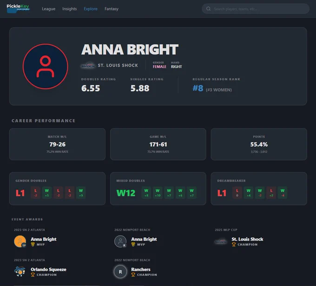Click the Gender Doubles L1 streak

click(20, 193)
